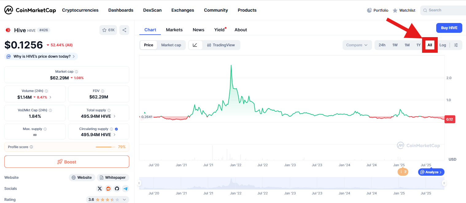Open the Compare dropdown
Screen dimensions: 466x203
(x=357, y=45)
